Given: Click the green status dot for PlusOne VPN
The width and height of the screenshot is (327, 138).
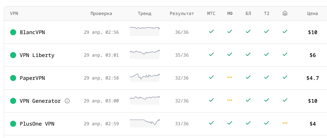Looking at the screenshot, I should 13,124.
